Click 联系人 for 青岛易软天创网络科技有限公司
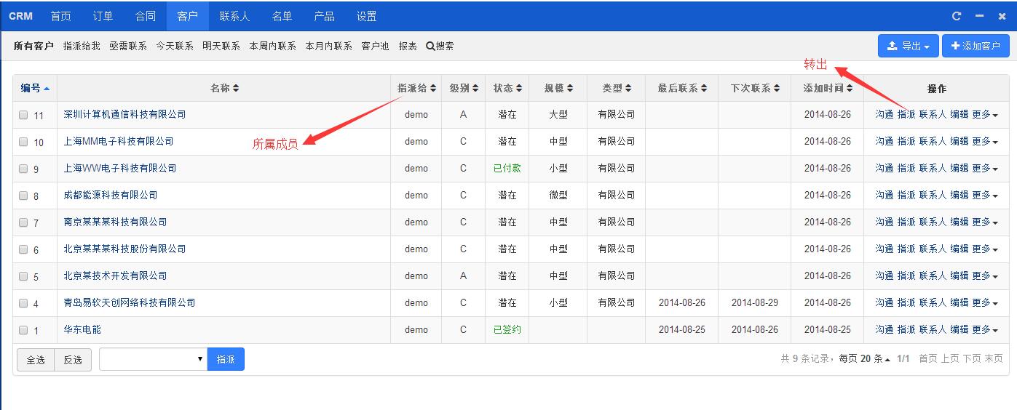The image size is (1017, 410). coord(933,302)
